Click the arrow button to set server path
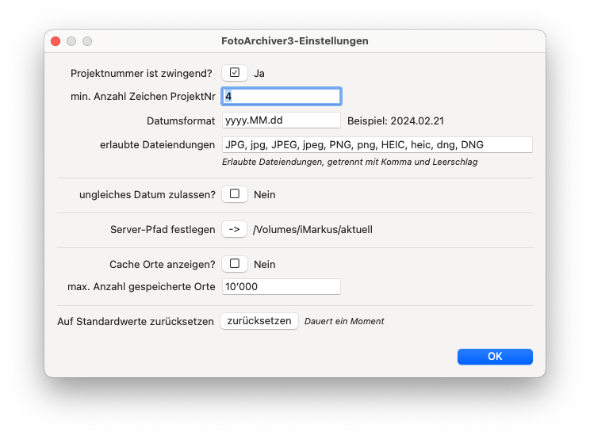This screenshot has width=590, height=436. tap(234, 230)
